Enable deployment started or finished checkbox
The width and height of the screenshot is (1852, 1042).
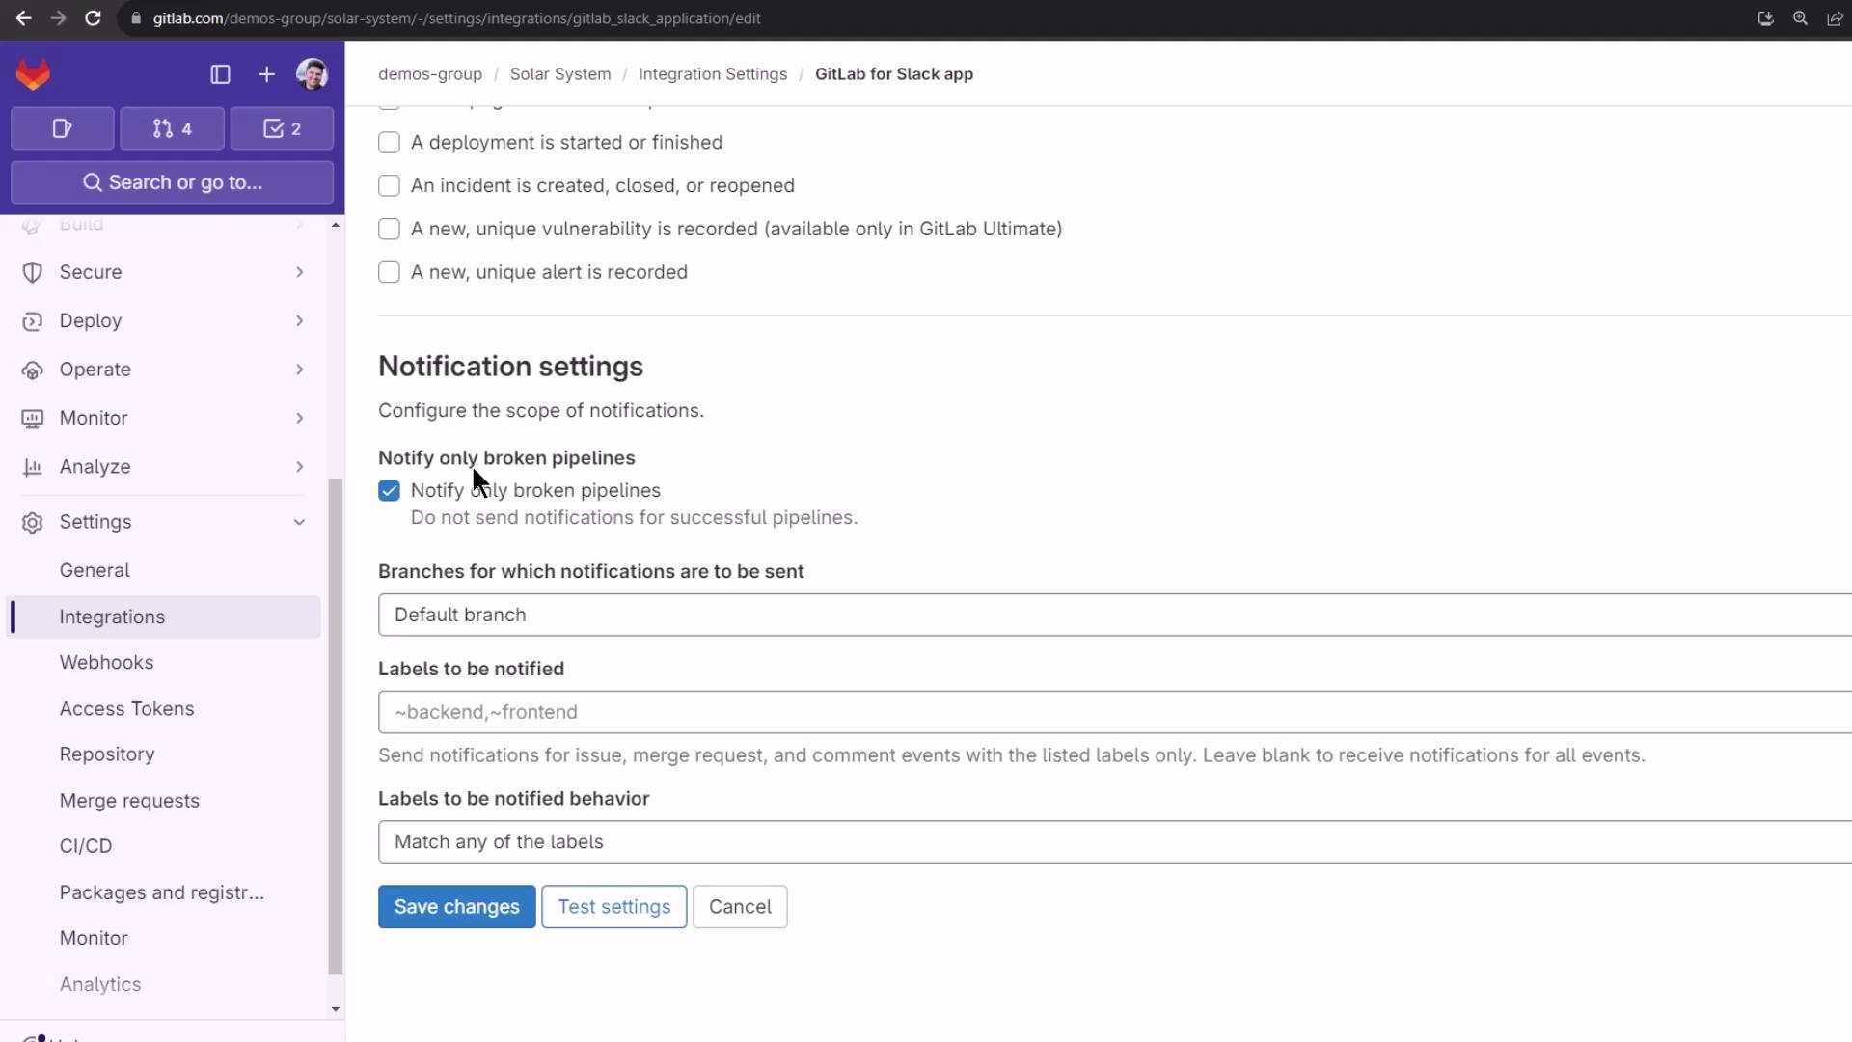[389, 143]
